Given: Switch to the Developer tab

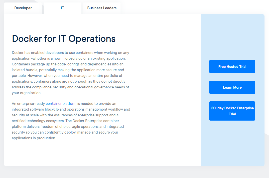Looking at the screenshot, I should 23,8.
